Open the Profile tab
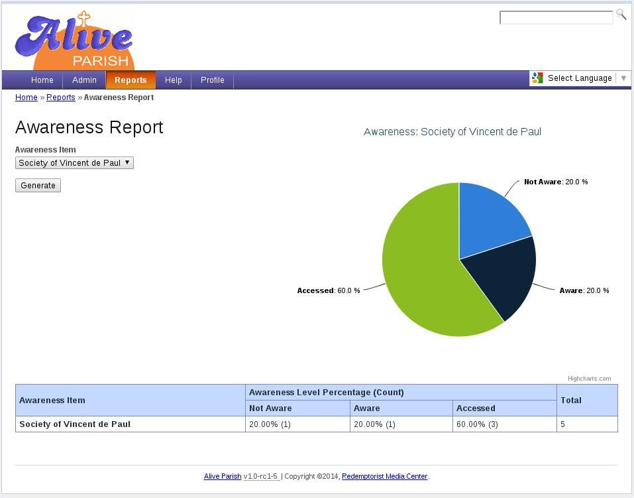This screenshot has height=498, width=634. point(212,80)
